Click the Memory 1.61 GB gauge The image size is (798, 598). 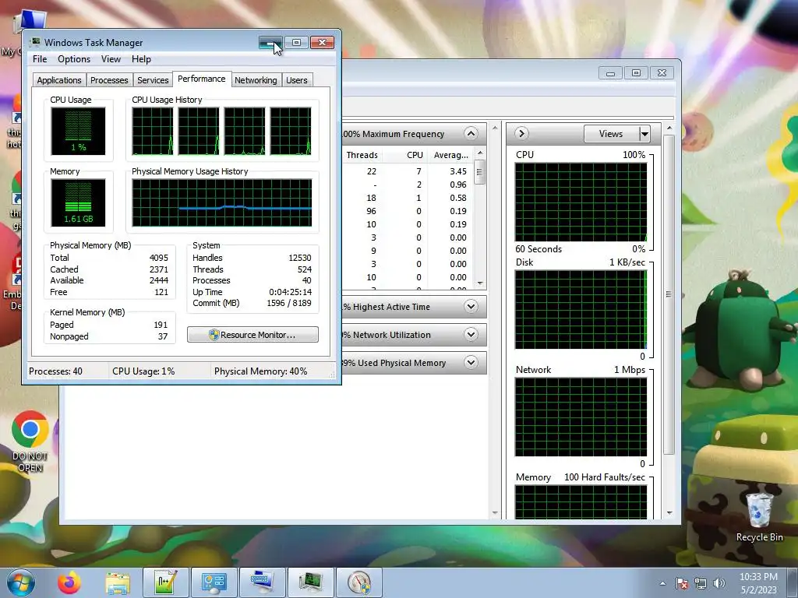pos(78,202)
